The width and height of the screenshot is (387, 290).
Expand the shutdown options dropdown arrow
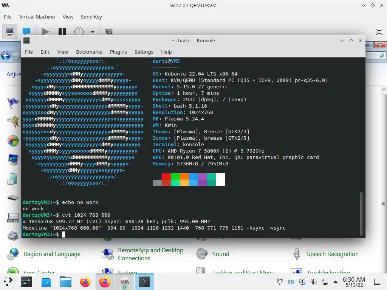pyautogui.click(x=93, y=32)
